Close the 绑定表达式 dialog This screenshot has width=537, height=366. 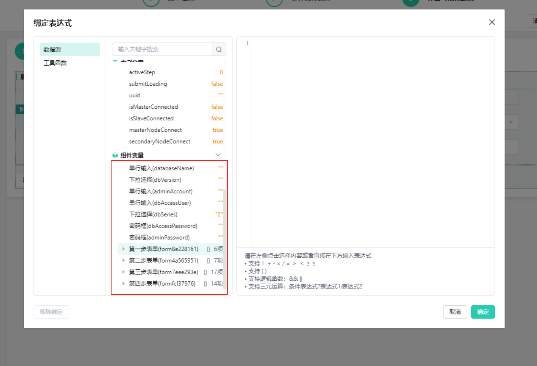point(492,22)
